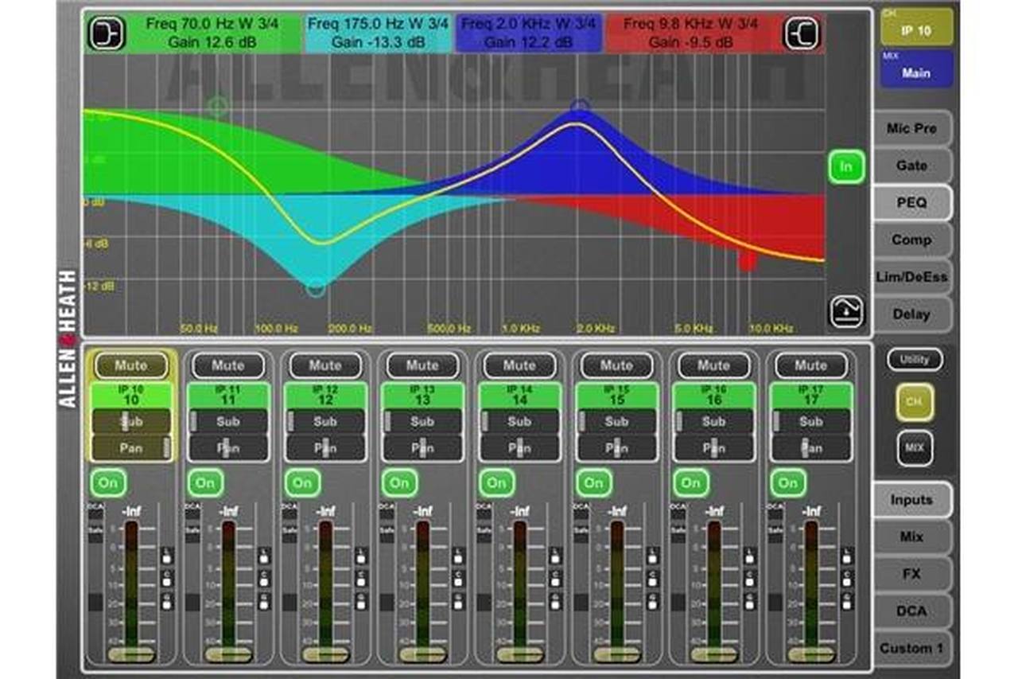
Task: Click the Sub button on channel 15
Action: tap(616, 421)
